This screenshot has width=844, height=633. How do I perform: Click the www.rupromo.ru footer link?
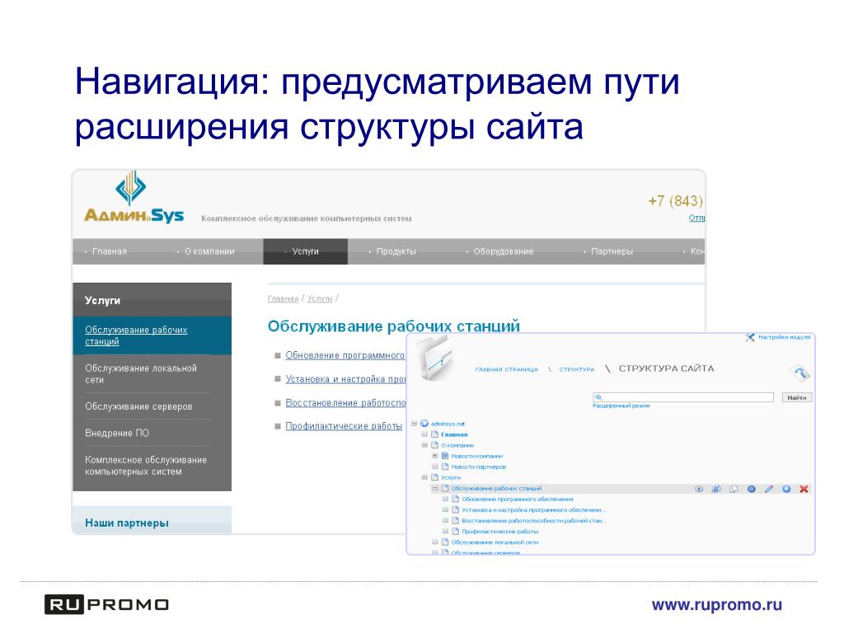tap(716, 605)
